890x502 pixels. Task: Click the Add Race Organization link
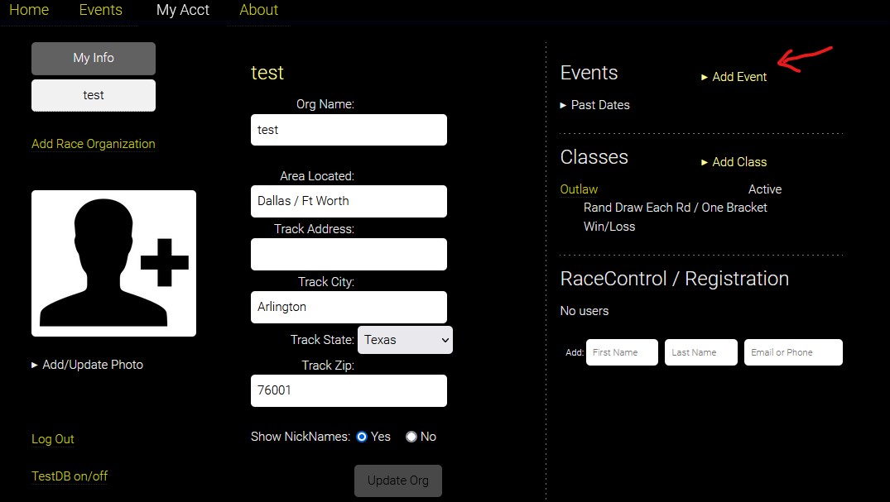[94, 144]
